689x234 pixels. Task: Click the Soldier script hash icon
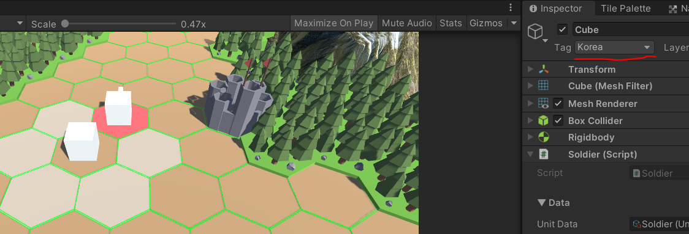tap(544, 154)
